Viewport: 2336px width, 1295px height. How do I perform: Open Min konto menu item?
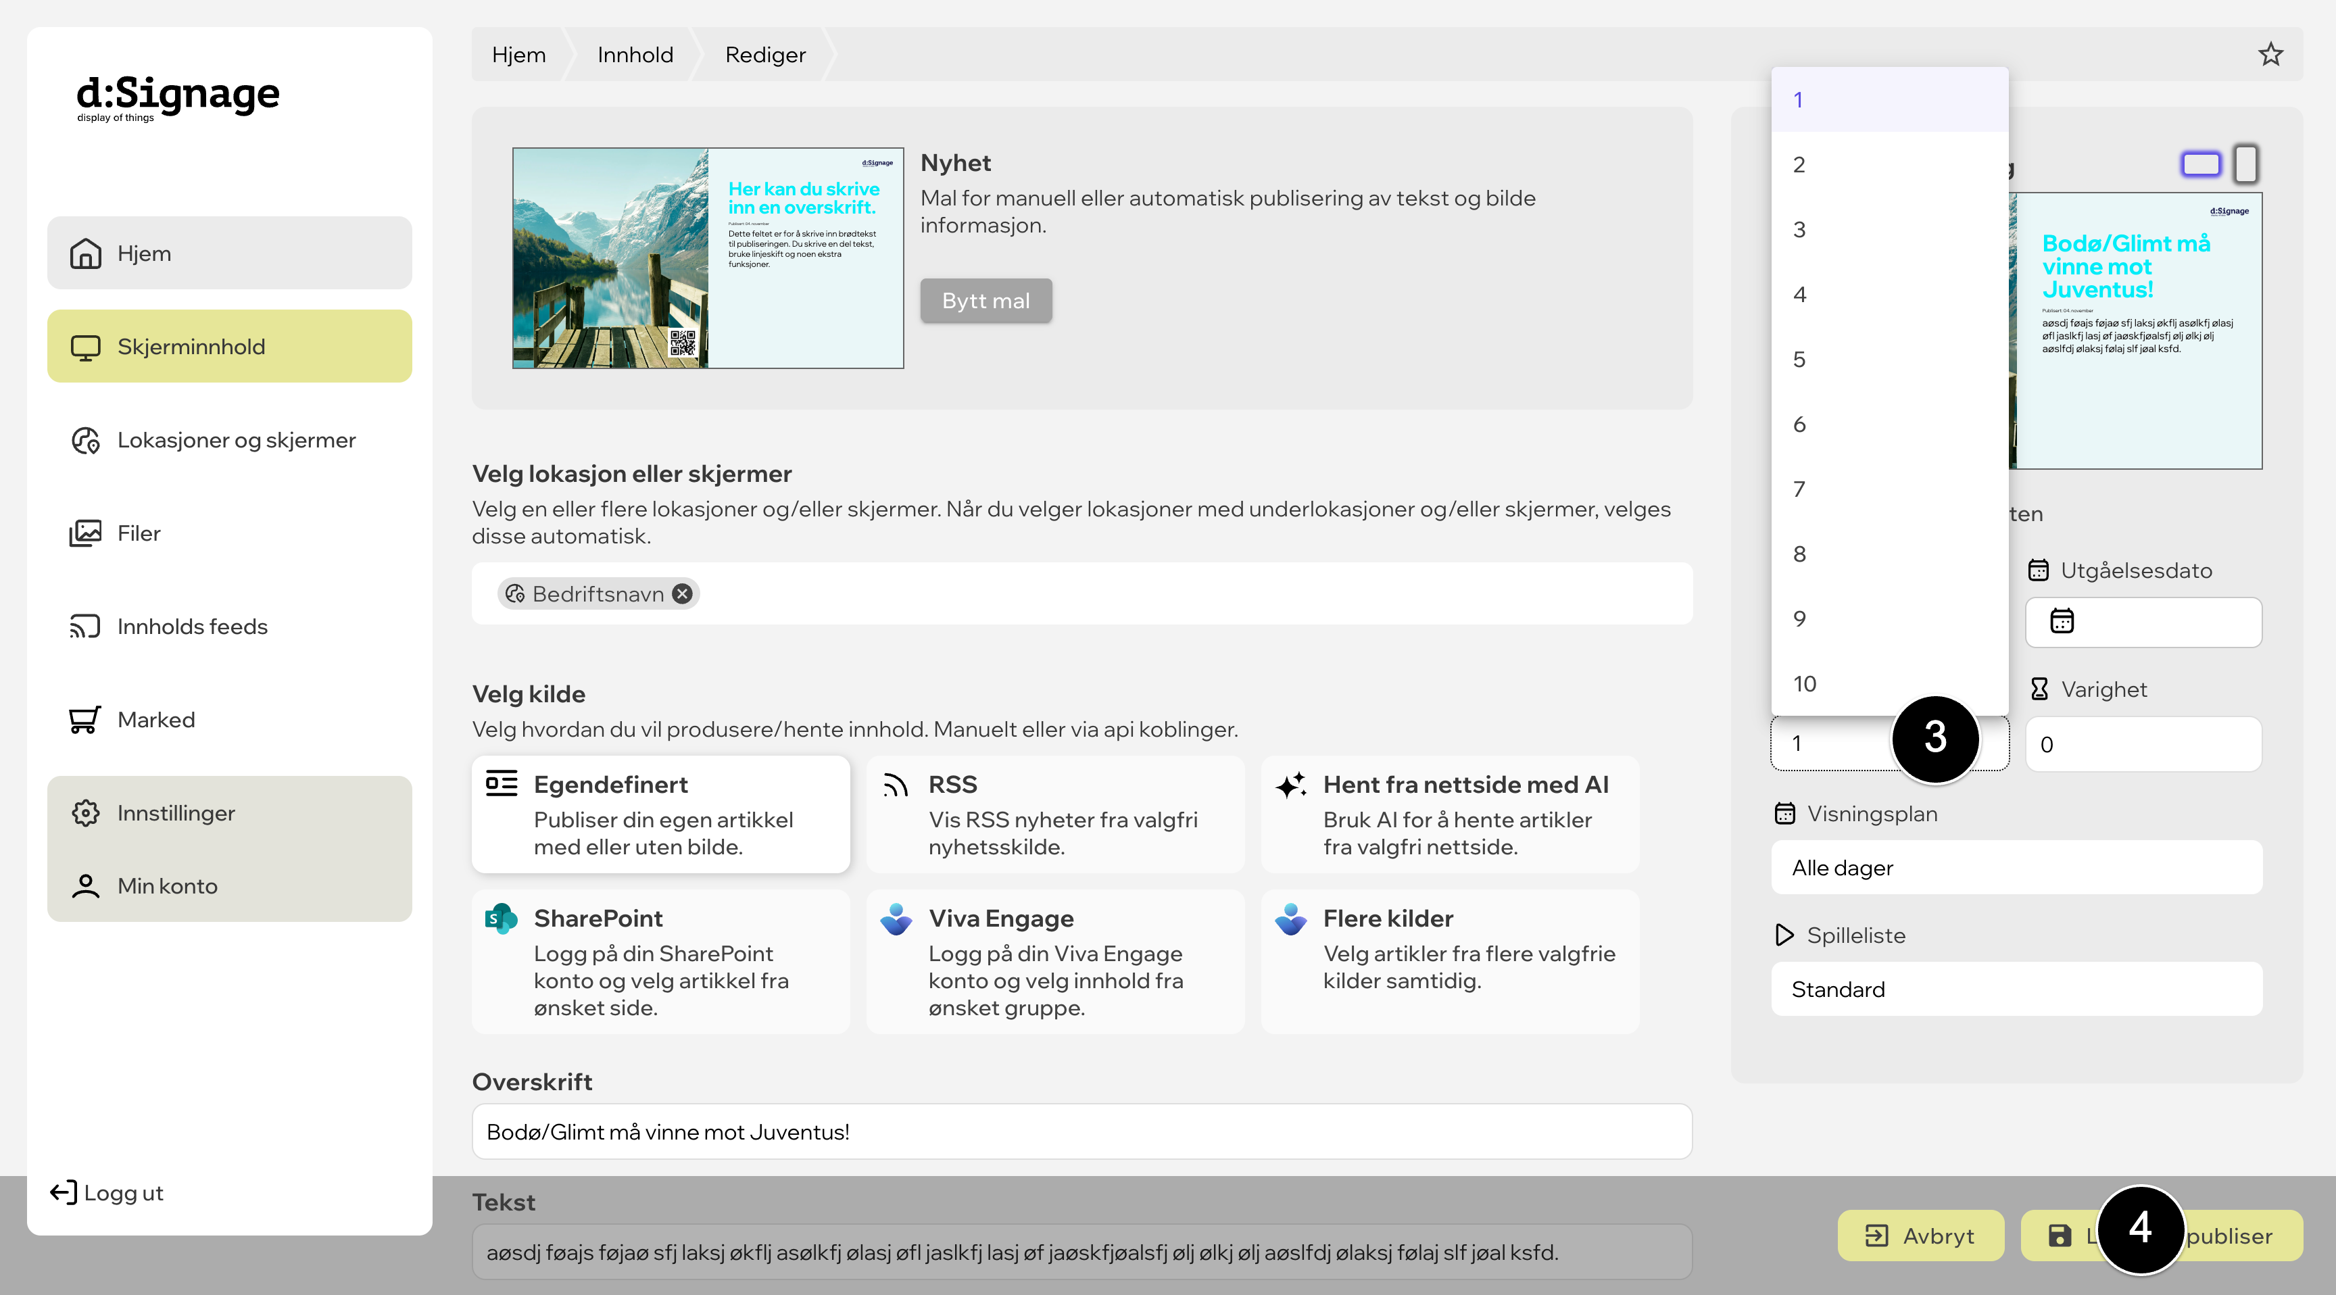coord(229,886)
